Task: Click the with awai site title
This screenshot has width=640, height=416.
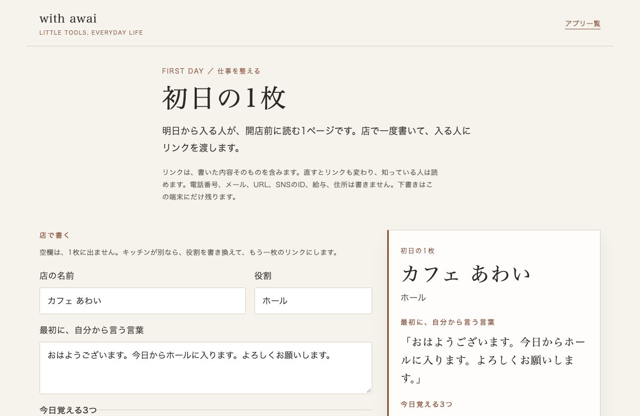Action: click(x=68, y=19)
